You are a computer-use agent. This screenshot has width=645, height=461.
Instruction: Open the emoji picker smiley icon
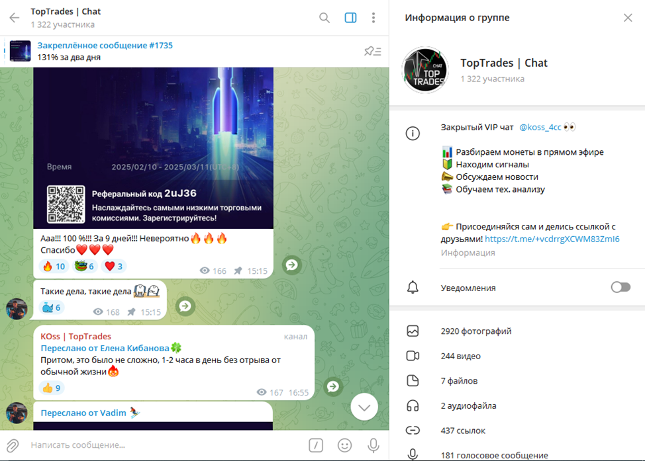(345, 445)
